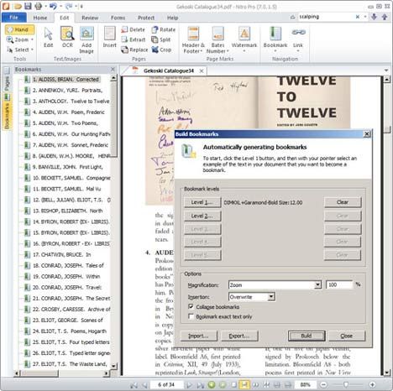Viewport: 393px width, 391px height.
Task: Go to first page in status bar
Action: coord(134,385)
